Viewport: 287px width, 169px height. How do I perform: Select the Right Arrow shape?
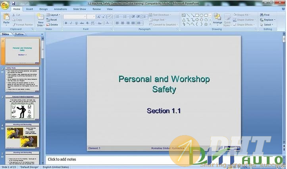pyautogui.click(x=197, y=20)
